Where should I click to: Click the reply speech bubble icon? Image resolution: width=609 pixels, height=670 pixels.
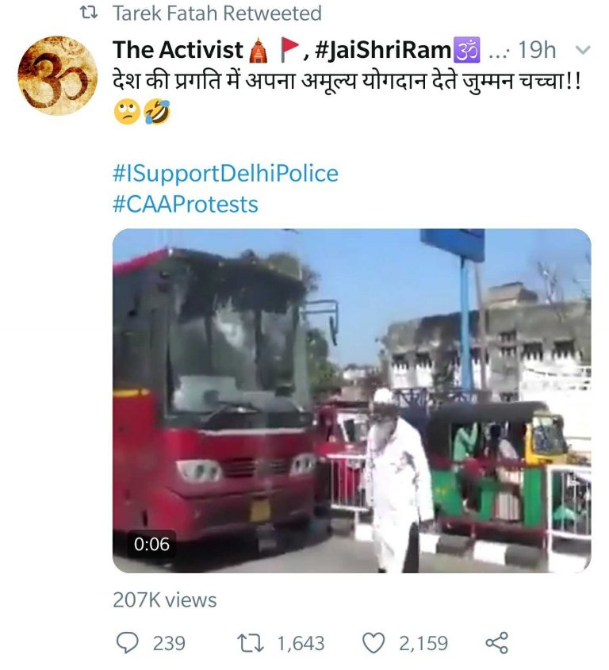[128, 643]
